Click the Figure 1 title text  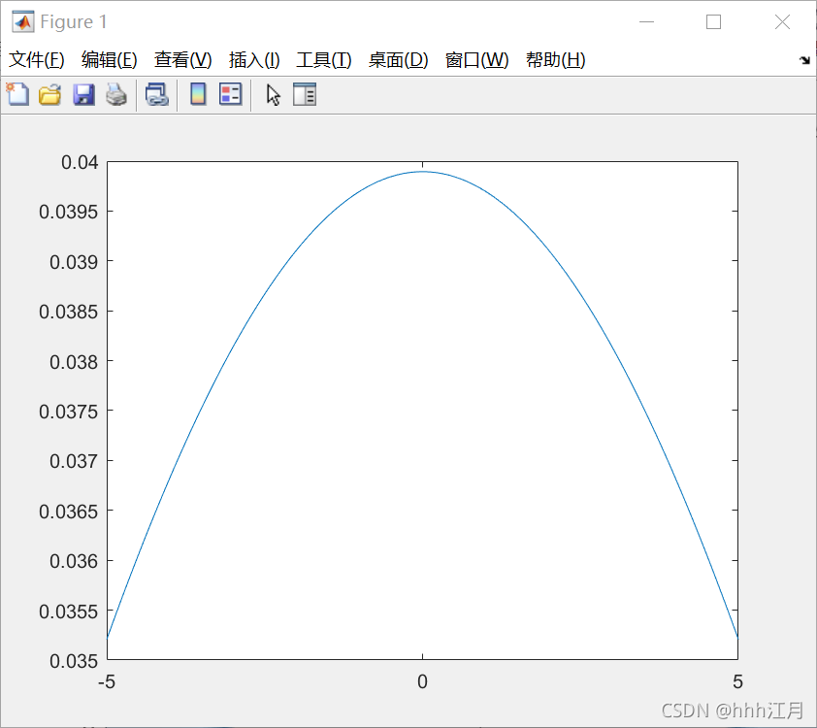click(74, 22)
